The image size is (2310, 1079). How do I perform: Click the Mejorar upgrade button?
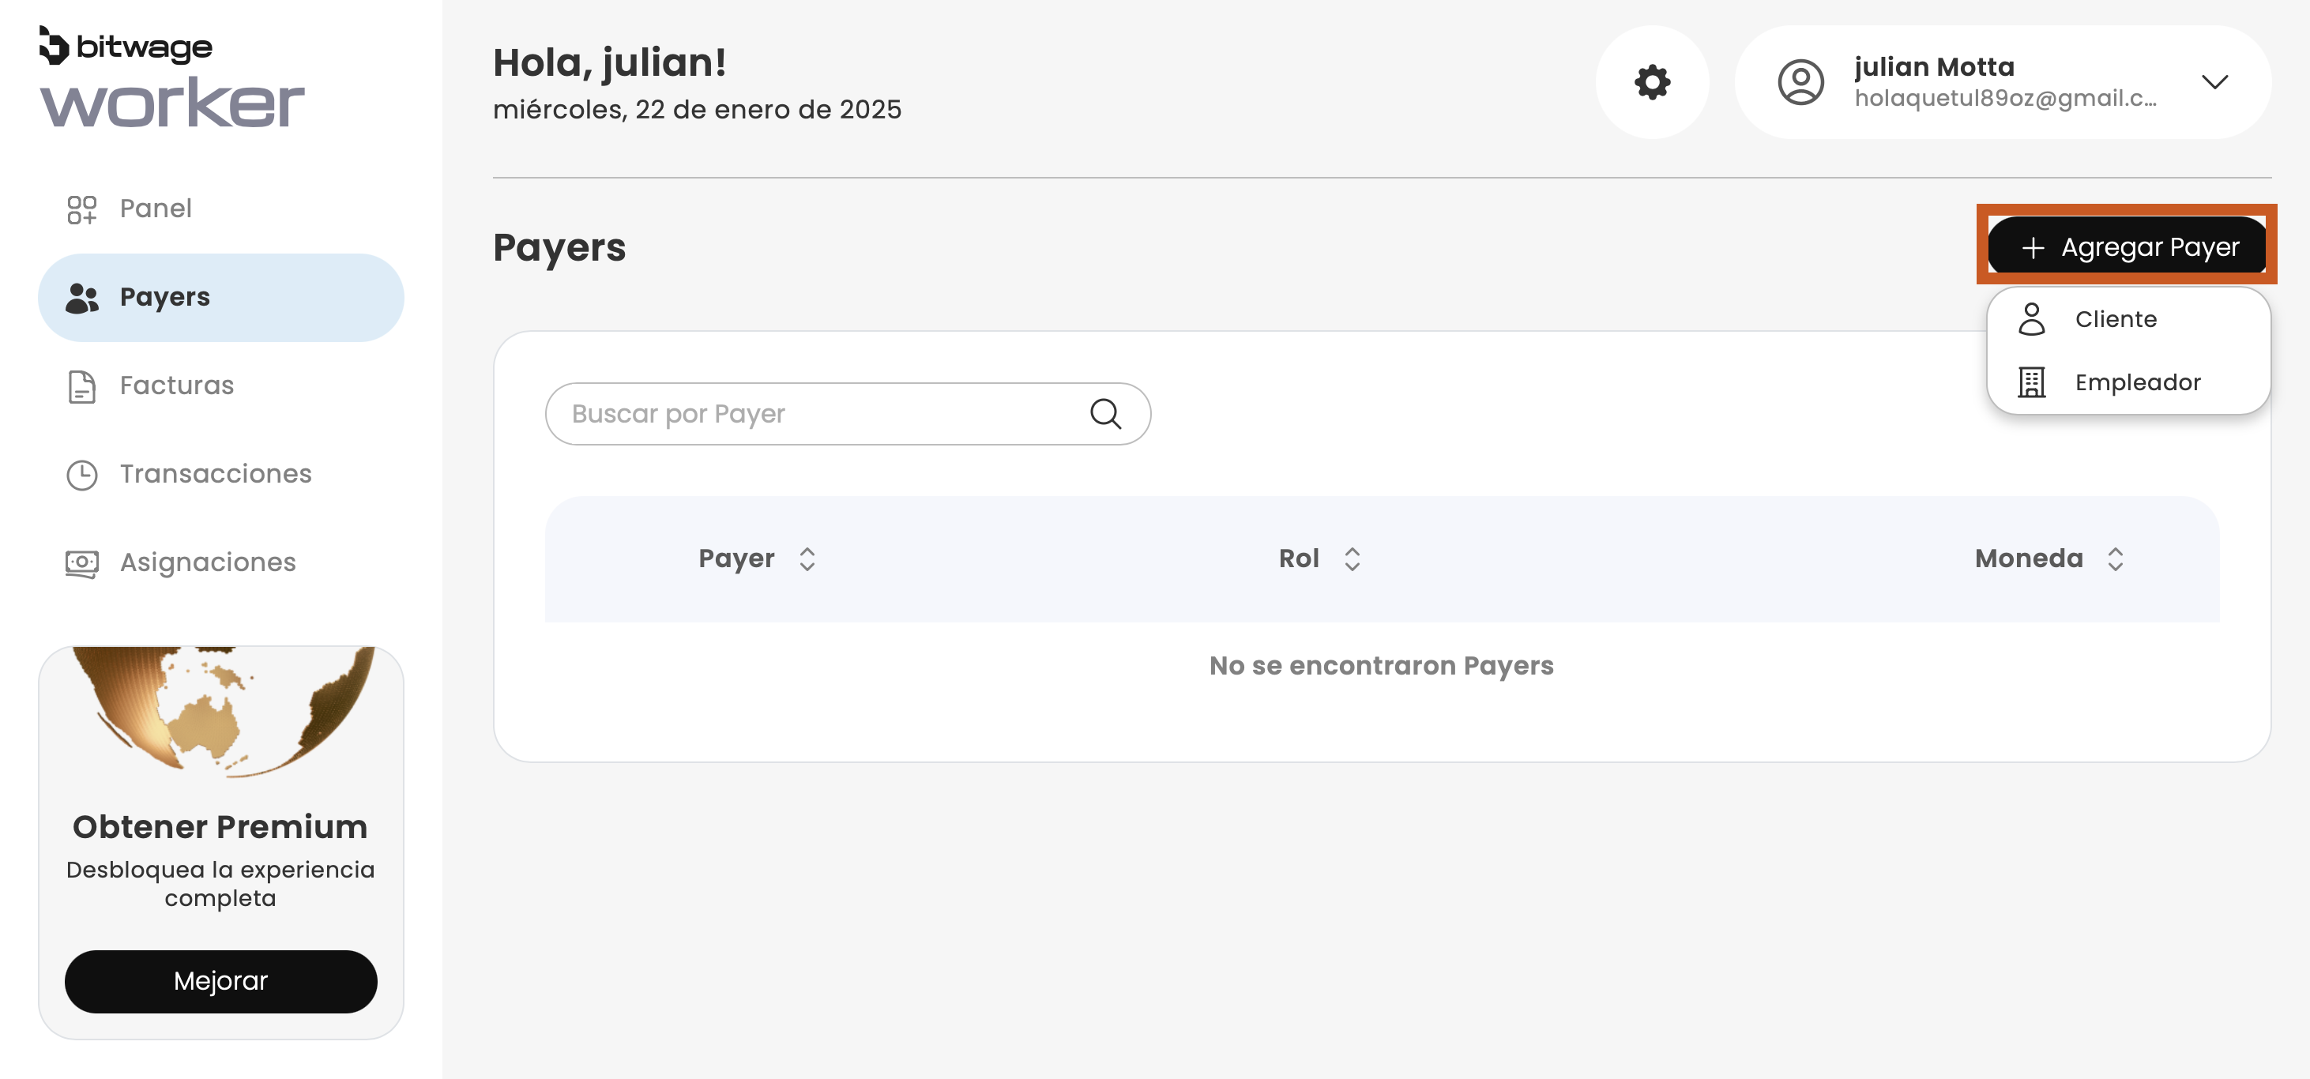[x=220, y=980]
